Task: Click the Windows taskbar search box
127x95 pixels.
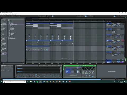Action: coord(15,82)
